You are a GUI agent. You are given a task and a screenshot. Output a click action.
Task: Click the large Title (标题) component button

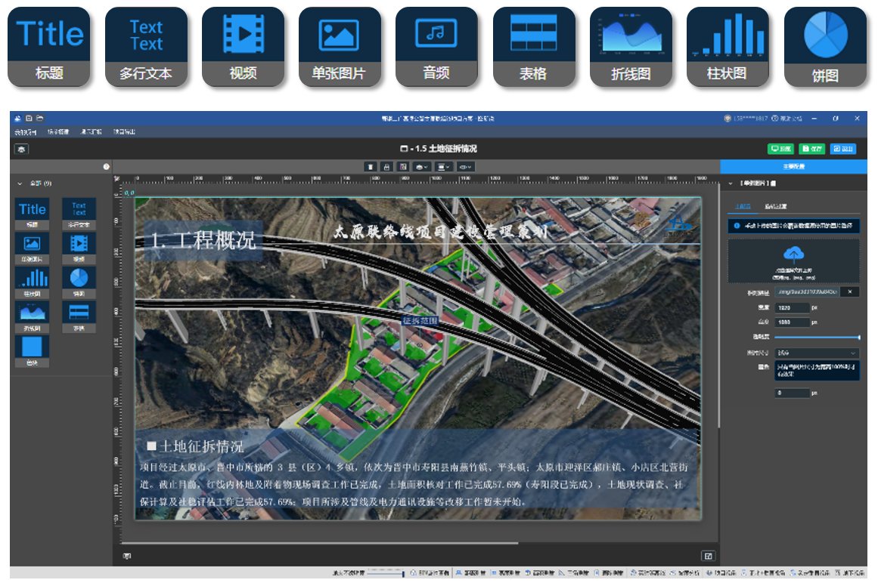point(48,46)
